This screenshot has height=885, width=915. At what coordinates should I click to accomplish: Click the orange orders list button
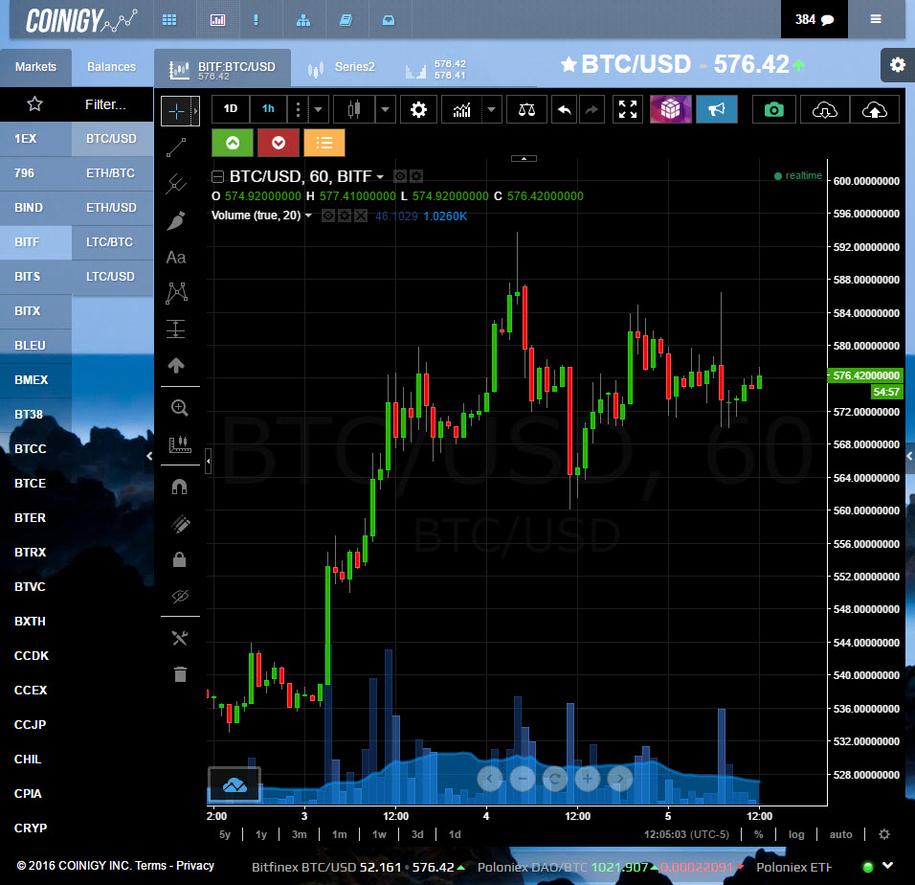[324, 143]
